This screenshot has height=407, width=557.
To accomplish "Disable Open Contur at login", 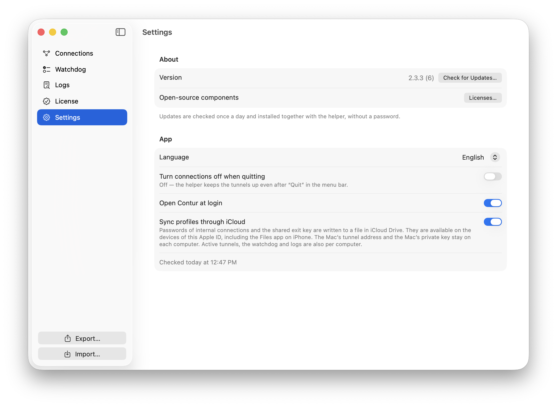I will 493,203.
